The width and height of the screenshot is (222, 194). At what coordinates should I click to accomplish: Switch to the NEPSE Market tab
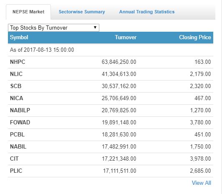[x=28, y=12]
